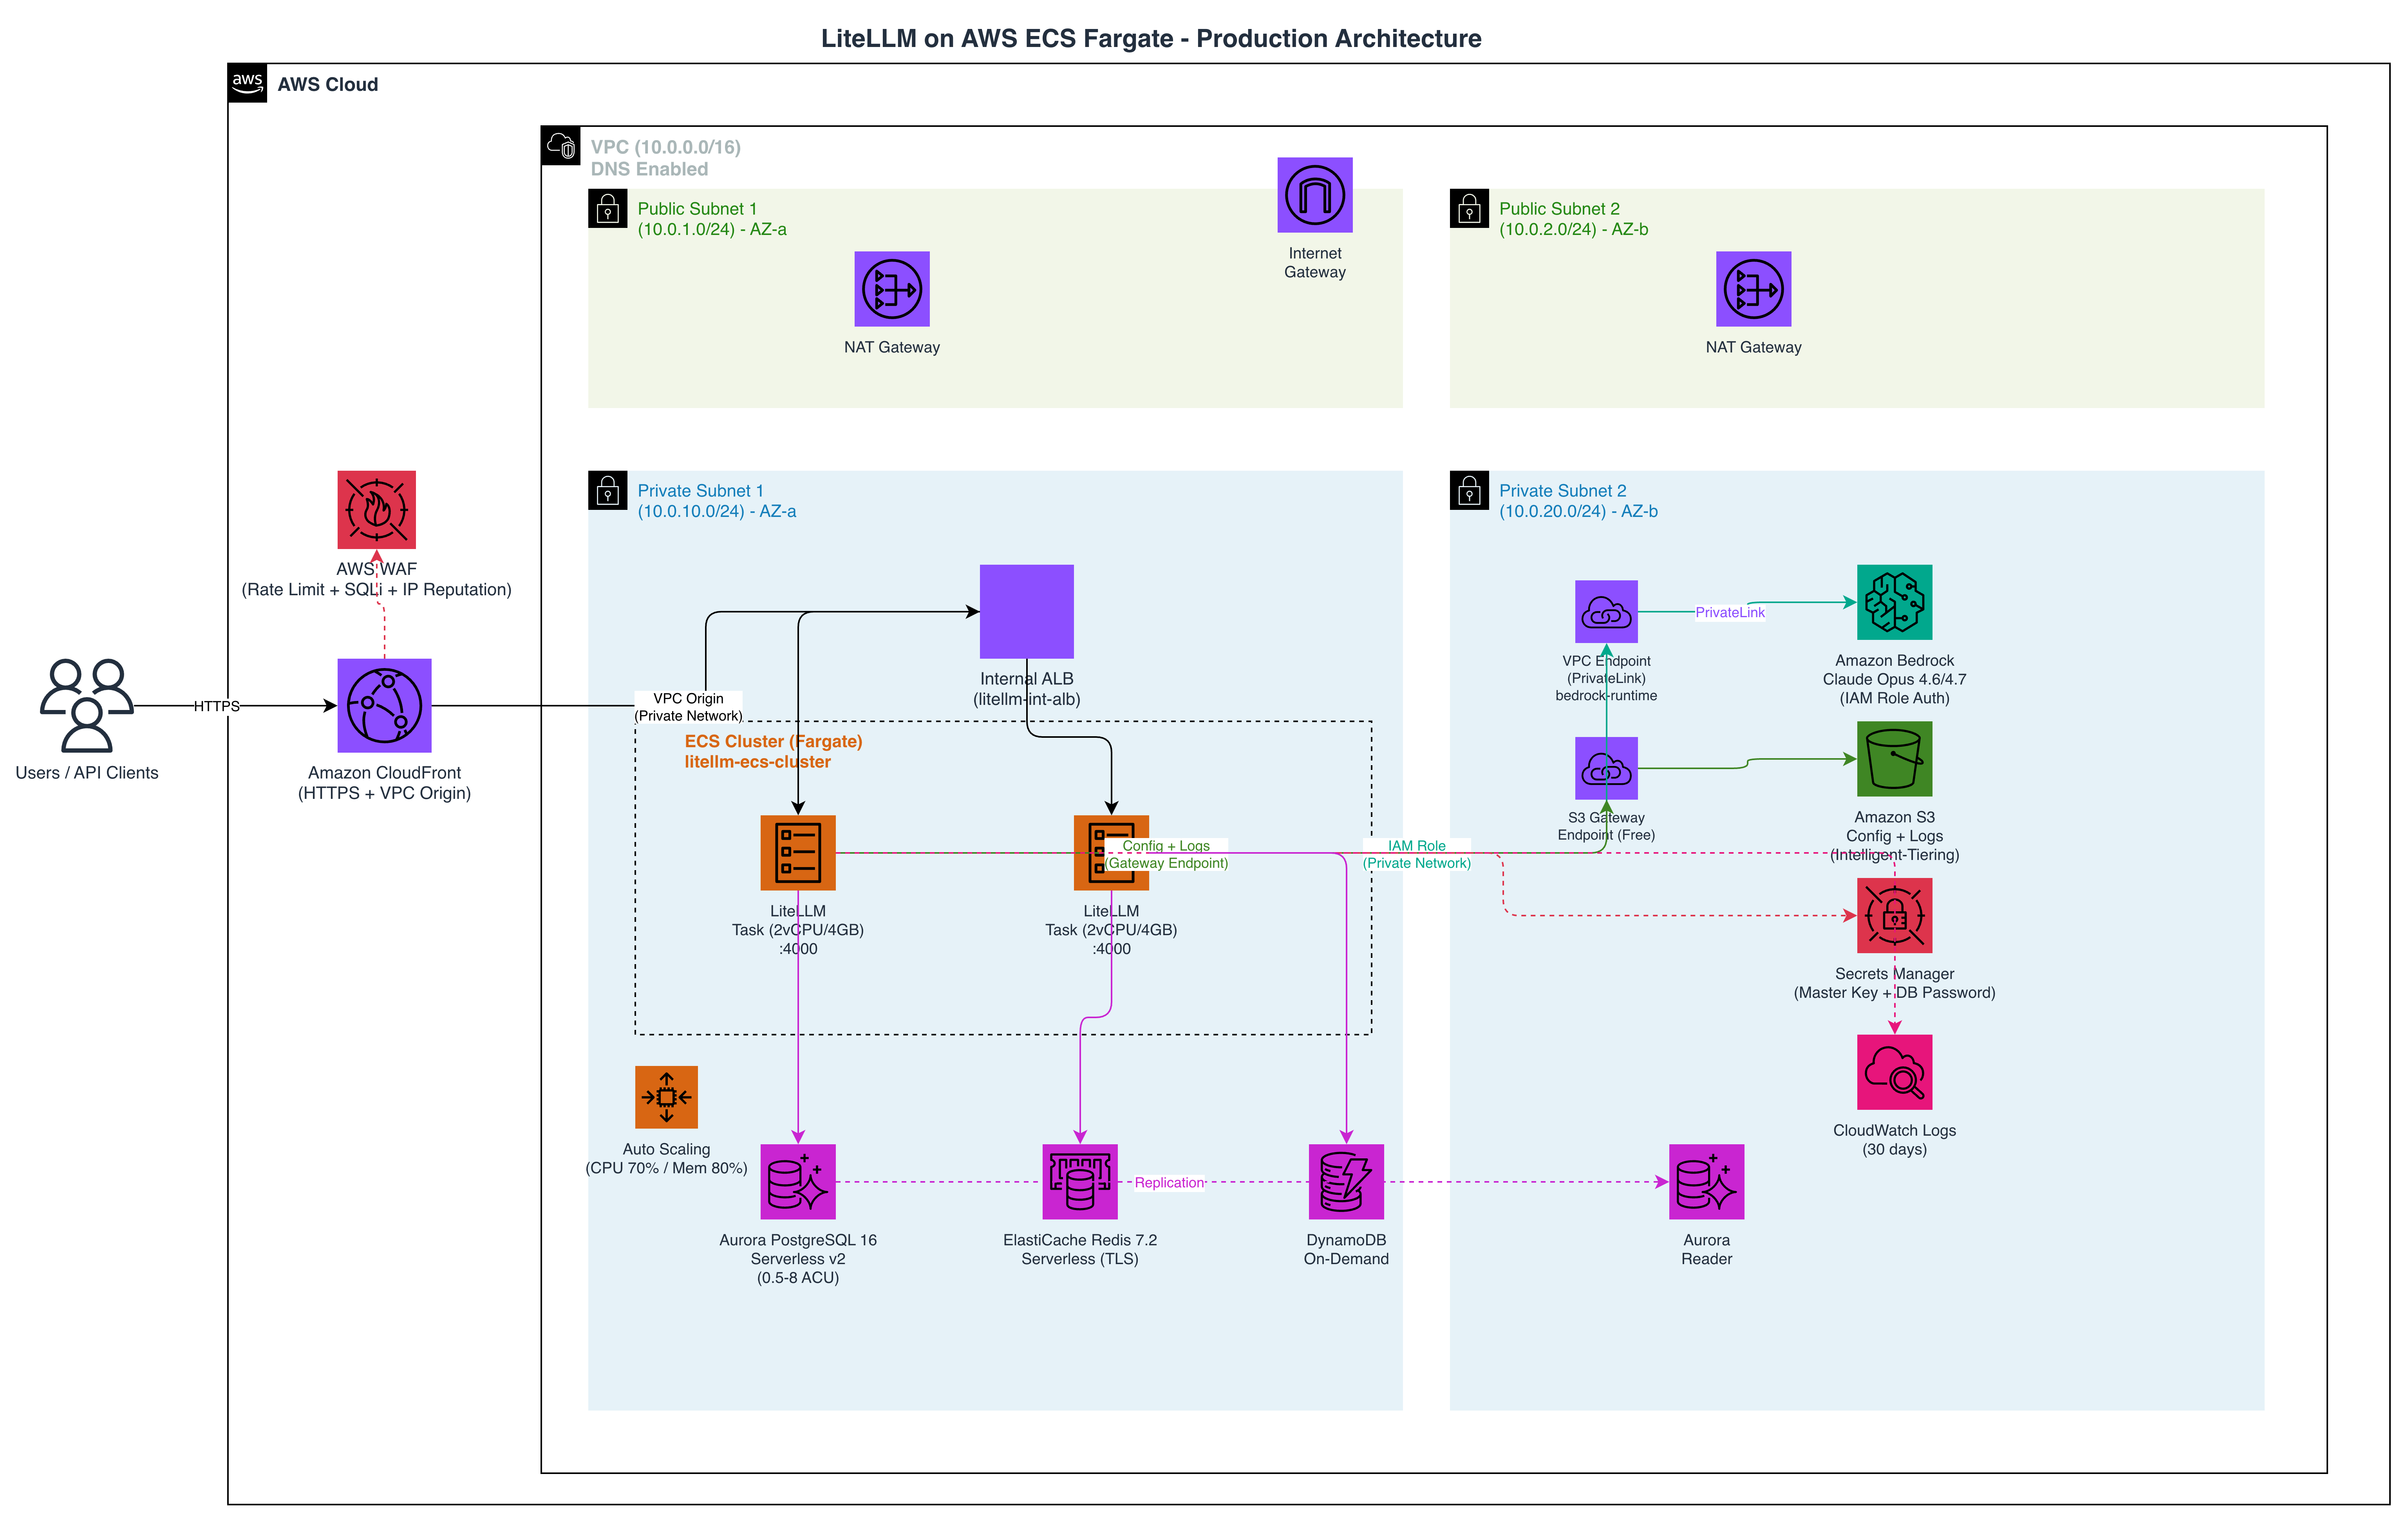Click the 'VPC (10.0.0.0/16)' label
Image resolution: width=2408 pixels, height=1521 pixels.
(x=665, y=158)
